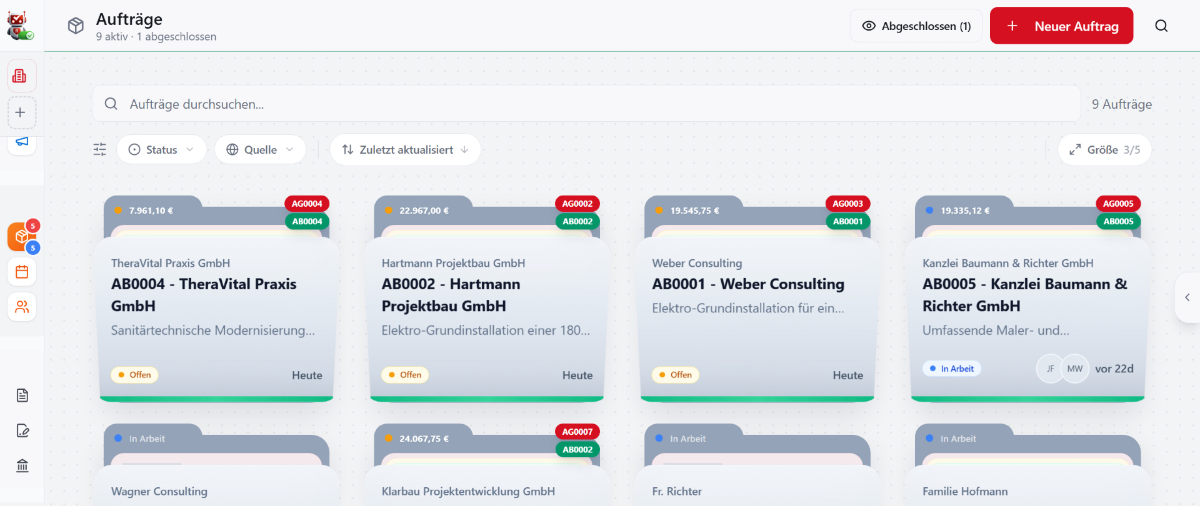Expand the Quelle filter dropdown

point(260,149)
